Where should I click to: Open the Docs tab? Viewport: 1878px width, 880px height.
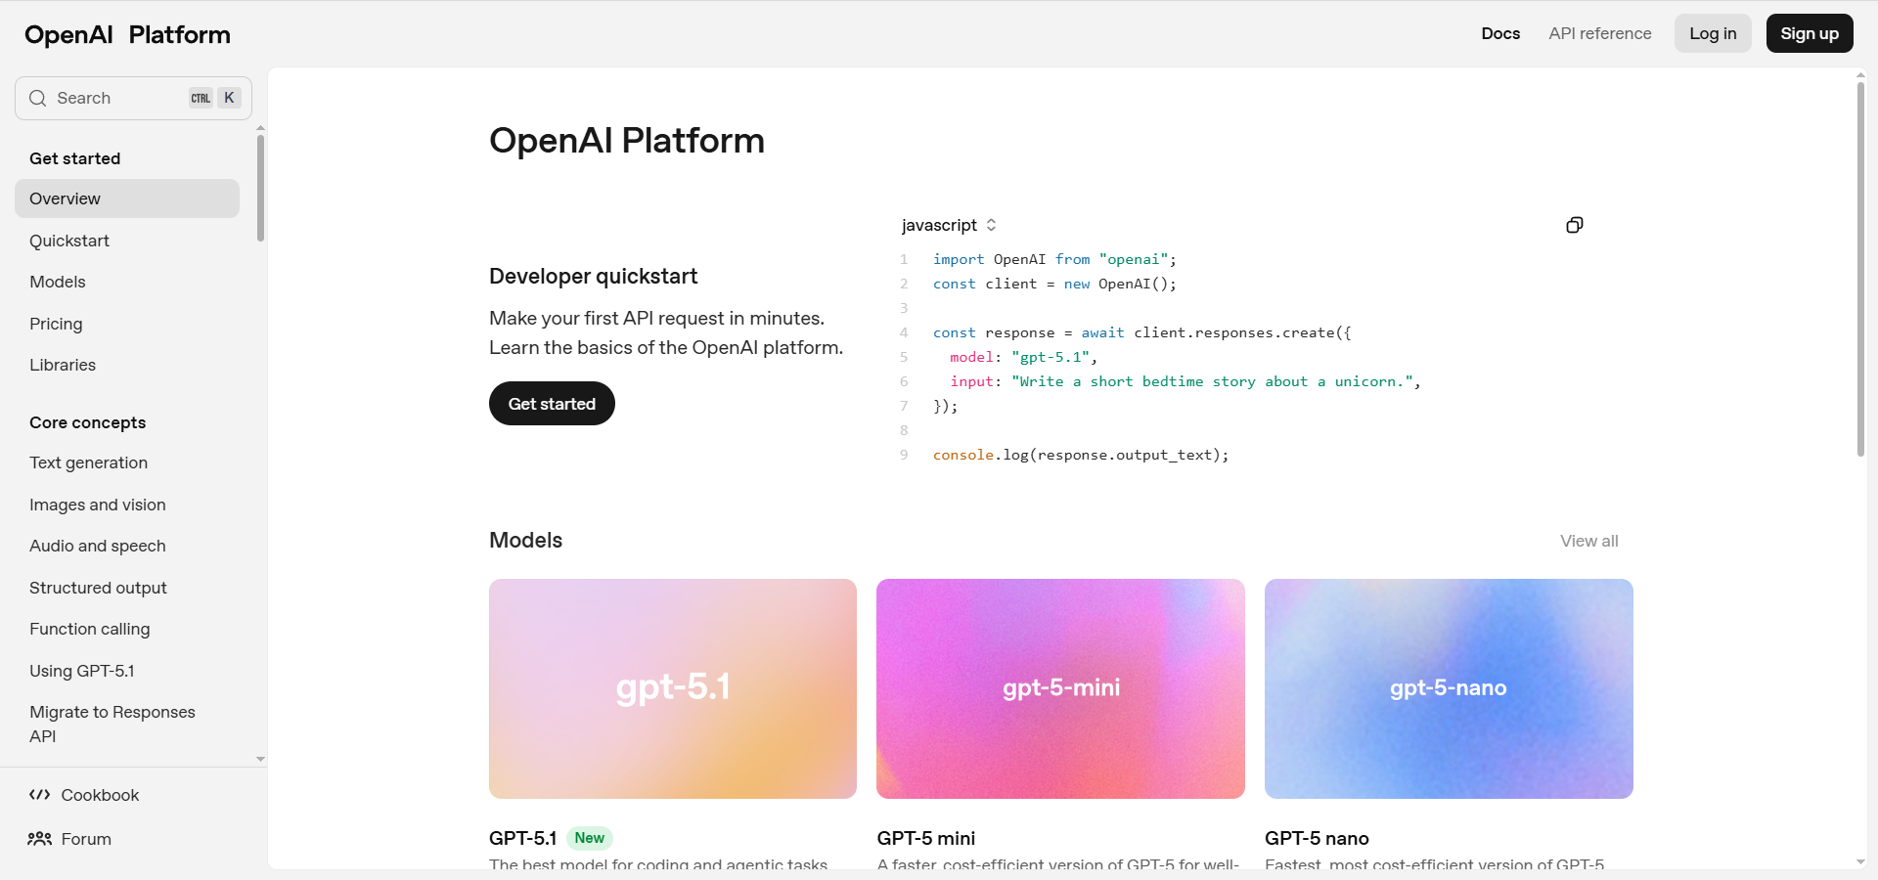[x=1499, y=33]
